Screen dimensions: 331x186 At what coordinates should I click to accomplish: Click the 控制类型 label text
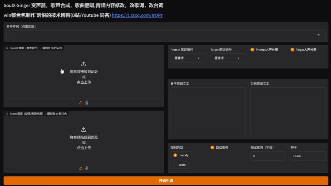pos(177,147)
